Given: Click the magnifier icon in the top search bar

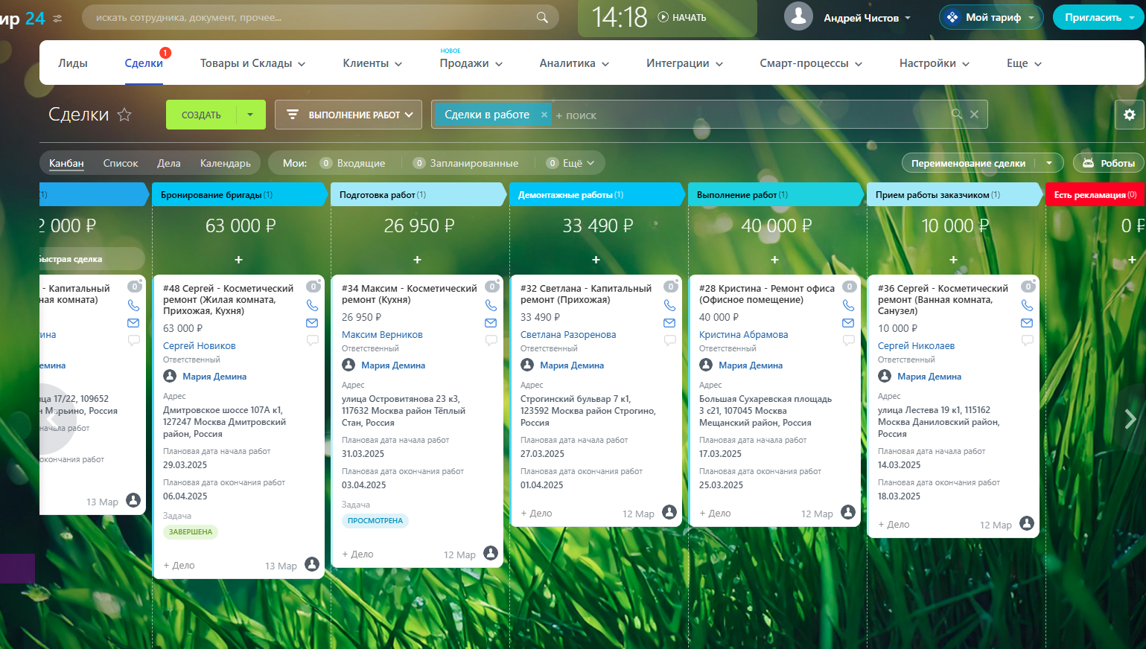Looking at the screenshot, I should click(542, 17).
